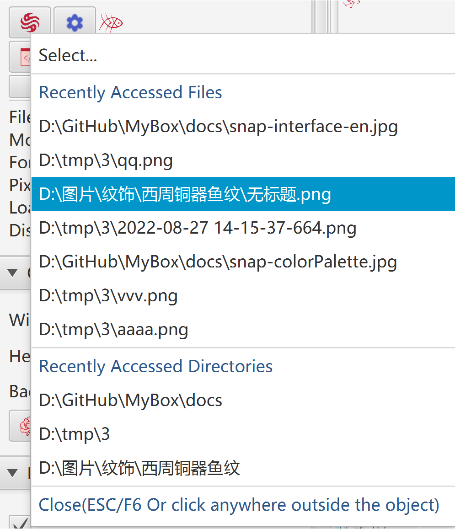
Task: Go to directory D:\GitHub\MyBox\docs
Action: 243,400
